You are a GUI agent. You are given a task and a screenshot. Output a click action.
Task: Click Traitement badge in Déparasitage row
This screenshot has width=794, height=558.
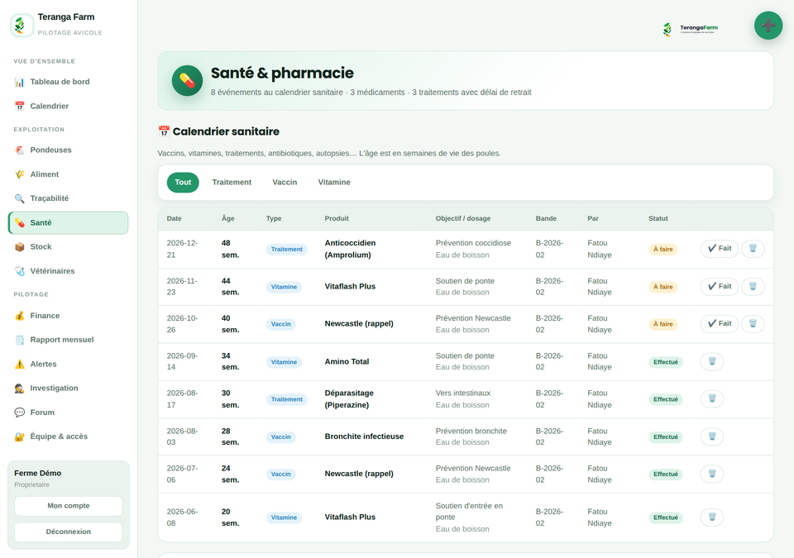click(x=287, y=399)
